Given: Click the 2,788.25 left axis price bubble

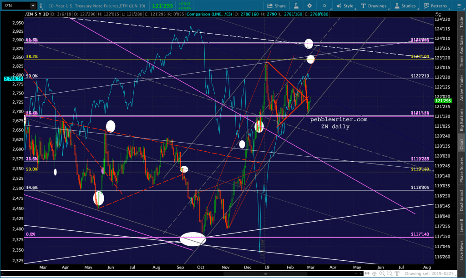Looking at the screenshot, I should pos(13,79).
